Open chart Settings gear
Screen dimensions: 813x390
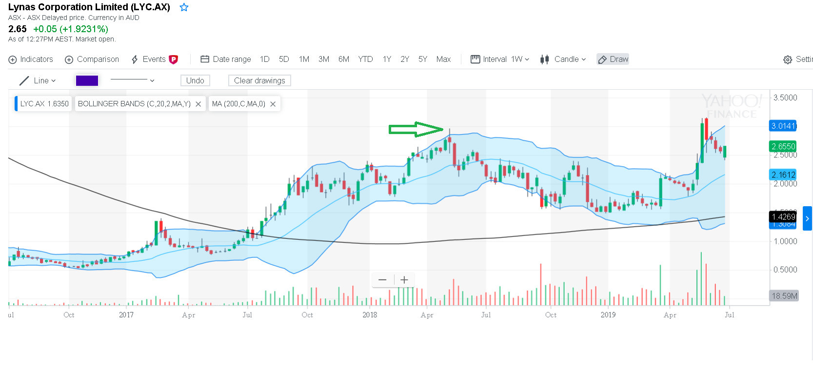(788, 60)
